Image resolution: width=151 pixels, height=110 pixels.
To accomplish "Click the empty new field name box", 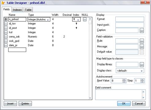I will 17,50.
